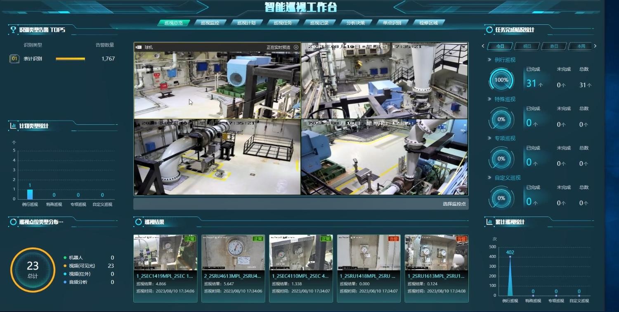619x312 pixels.
Task: Toggle the 音频分析 legend entry
Action: tap(78, 282)
